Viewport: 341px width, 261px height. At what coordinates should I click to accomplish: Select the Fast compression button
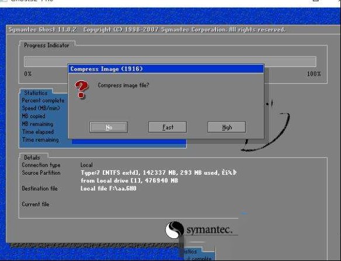pyautogui.click(x=168, y=127)
